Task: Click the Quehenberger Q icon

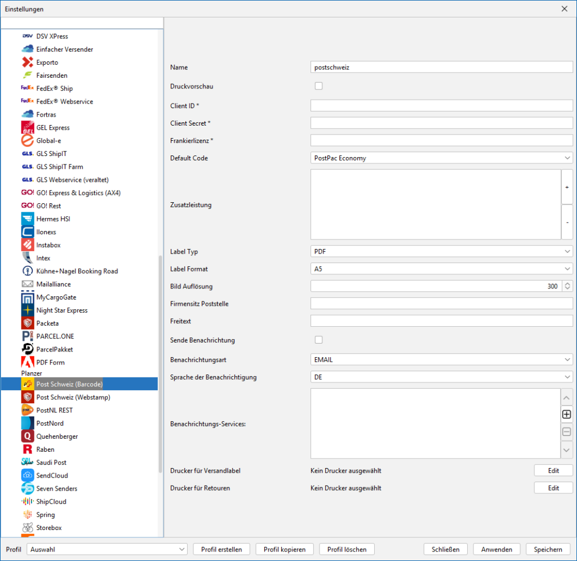Action: (28, 437)
